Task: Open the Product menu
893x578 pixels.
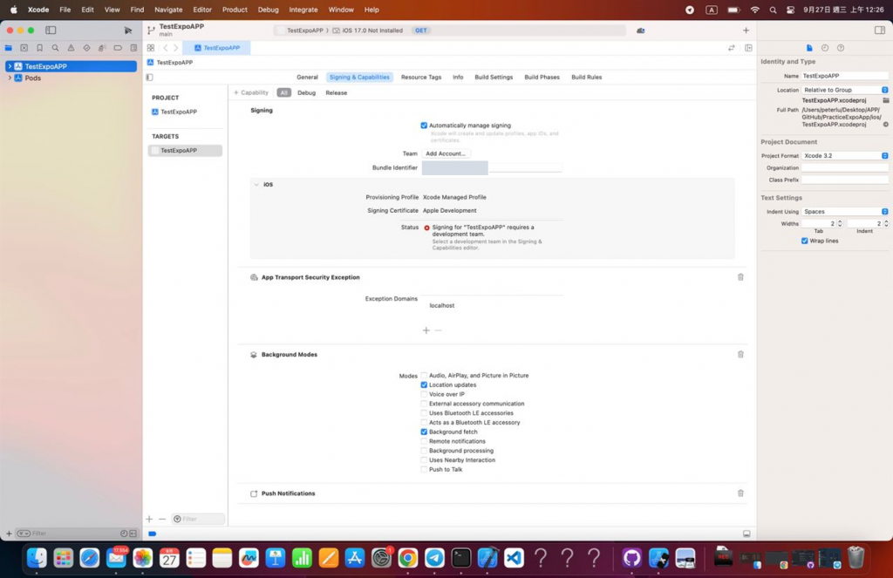Action: coord(235,10)
